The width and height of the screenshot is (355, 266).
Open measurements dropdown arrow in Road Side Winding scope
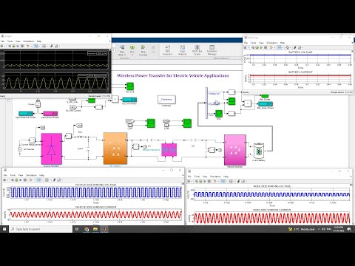point(246,181)
